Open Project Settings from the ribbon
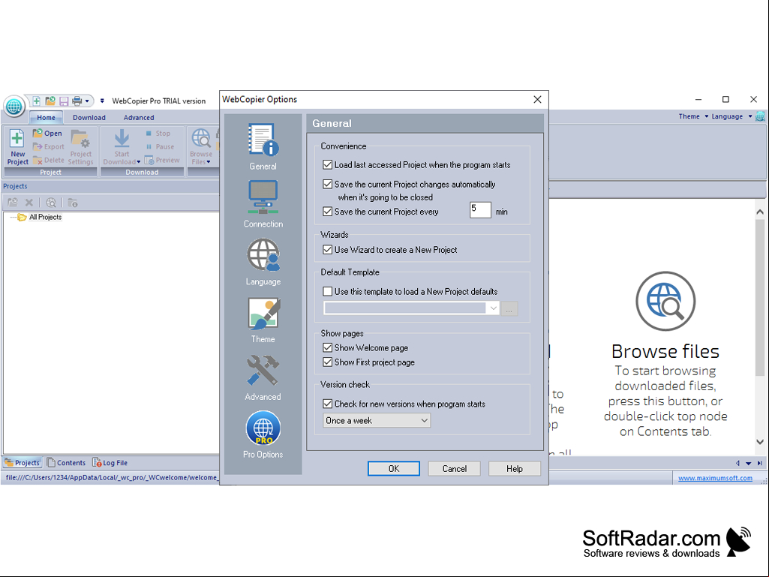The width and height of the screenshot is (769, 577). (x=80, y=147)
